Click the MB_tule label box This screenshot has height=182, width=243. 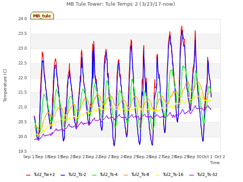pyautogui.click(x=42, y=16)
